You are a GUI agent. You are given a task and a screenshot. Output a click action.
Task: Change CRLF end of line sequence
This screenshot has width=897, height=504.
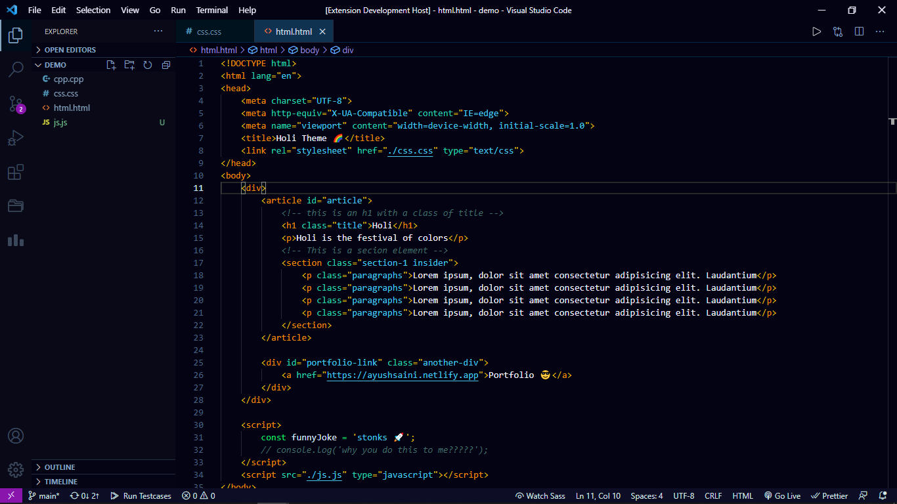pos(713,496)
